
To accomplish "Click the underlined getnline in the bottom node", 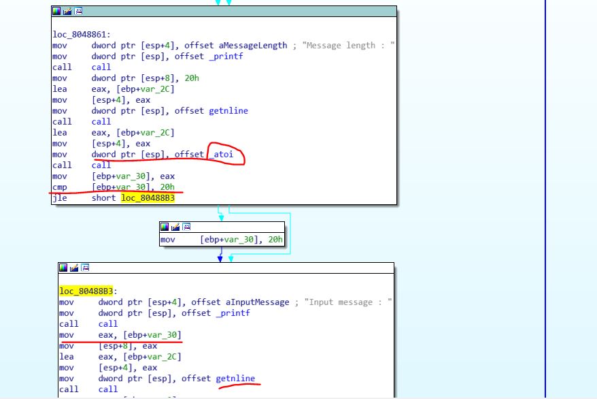I will [235, 379].
